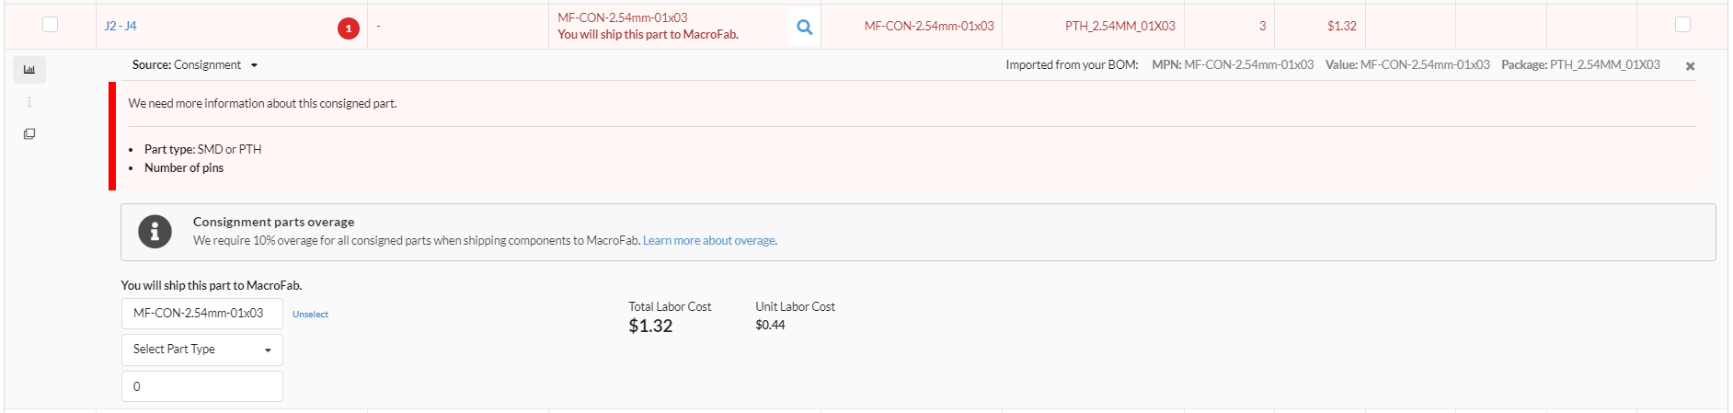Focus the number of pins field showing 0
1733x413 pixels.
(x=202, y=386)
